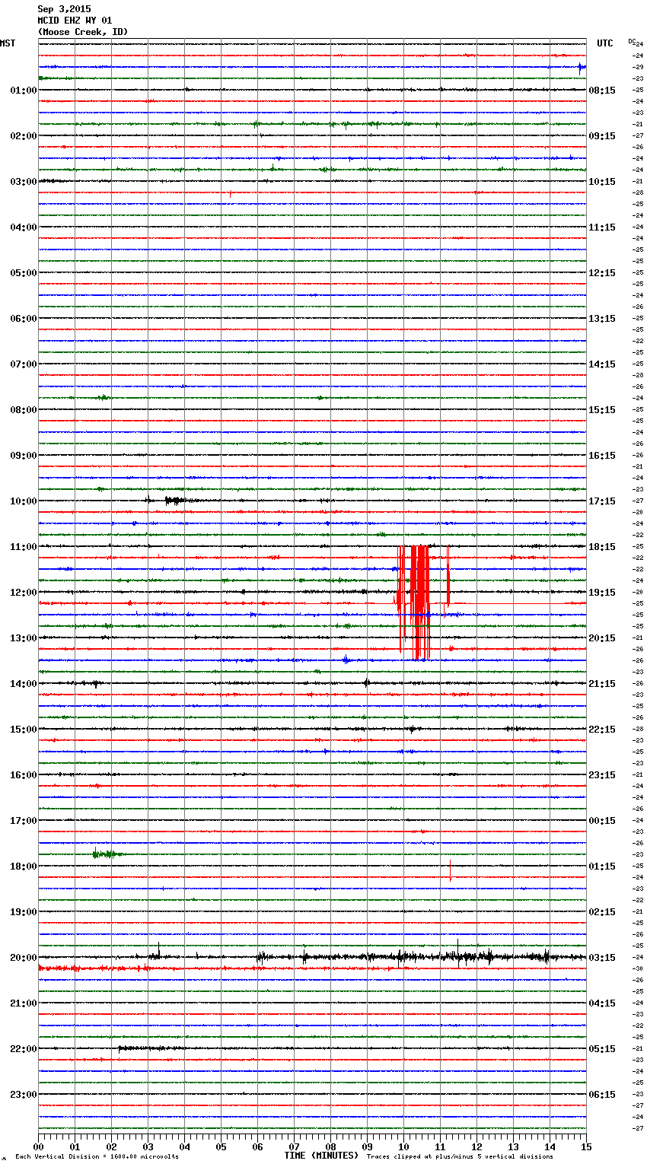This screenshot has height=1167, width=647.
Task: Select the MST time label "14:00"
Action: [24, 684]
